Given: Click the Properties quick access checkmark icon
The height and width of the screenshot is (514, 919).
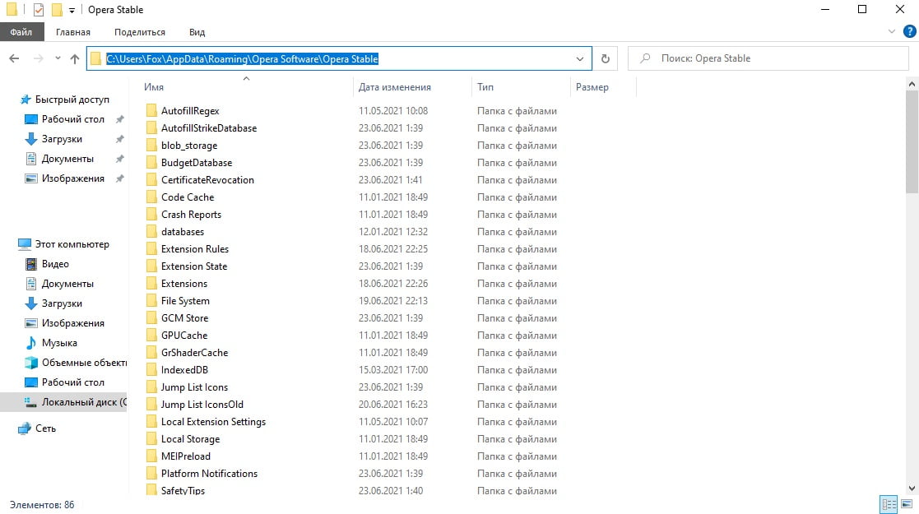Looking at the screenshot, I should pos(38,9).
